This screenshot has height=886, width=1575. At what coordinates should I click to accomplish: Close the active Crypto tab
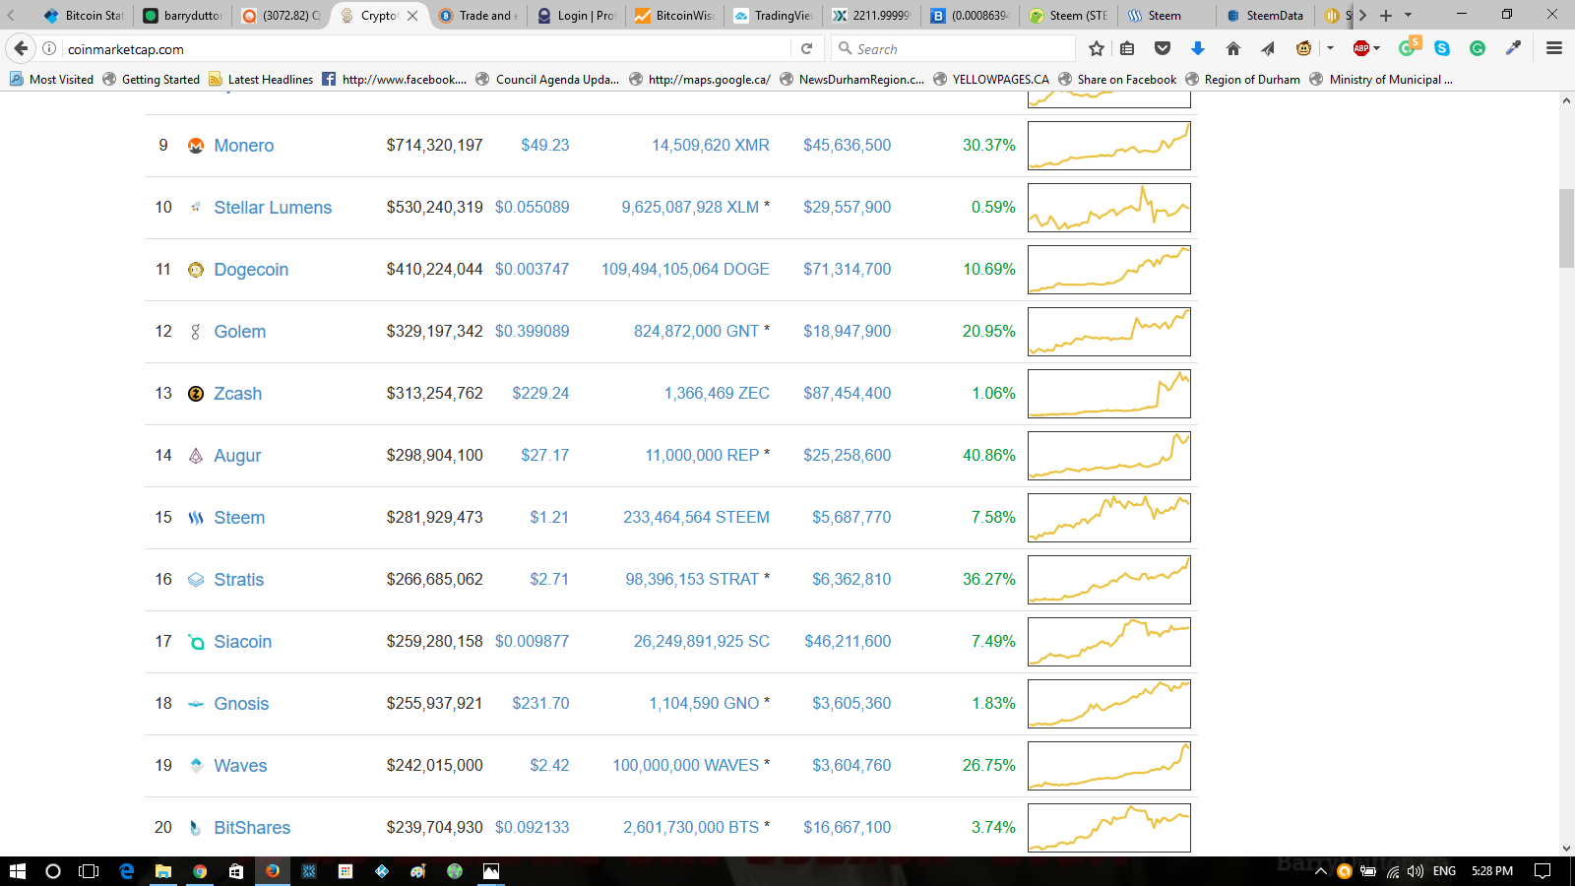point(412,15)
